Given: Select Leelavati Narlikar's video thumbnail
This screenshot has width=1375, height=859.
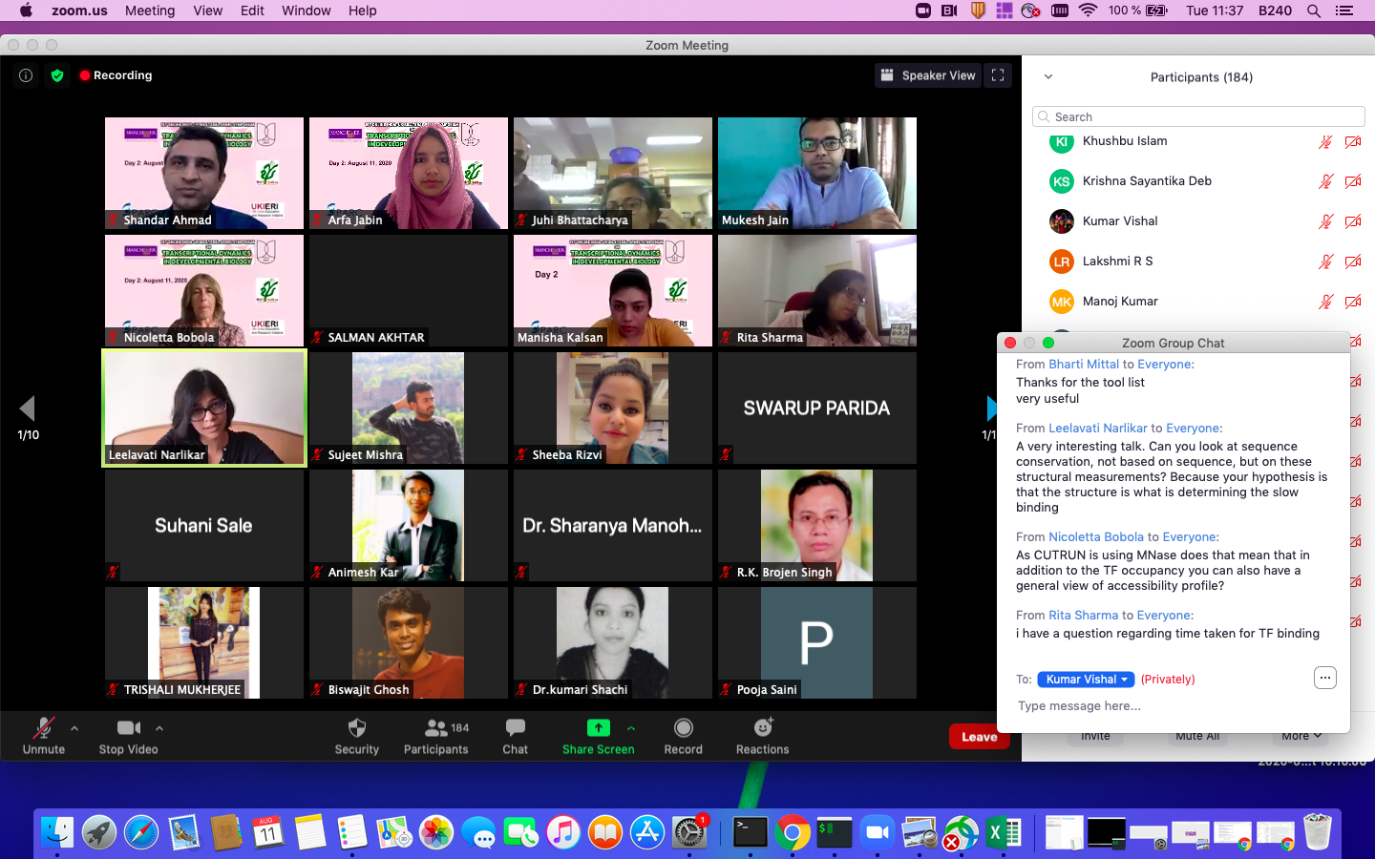Looking at the screenshot, I should 204,408.
